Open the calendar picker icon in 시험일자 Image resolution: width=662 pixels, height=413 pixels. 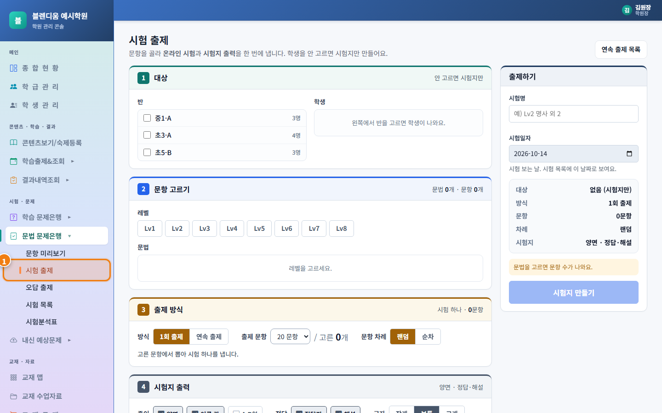tap(629, 154)
